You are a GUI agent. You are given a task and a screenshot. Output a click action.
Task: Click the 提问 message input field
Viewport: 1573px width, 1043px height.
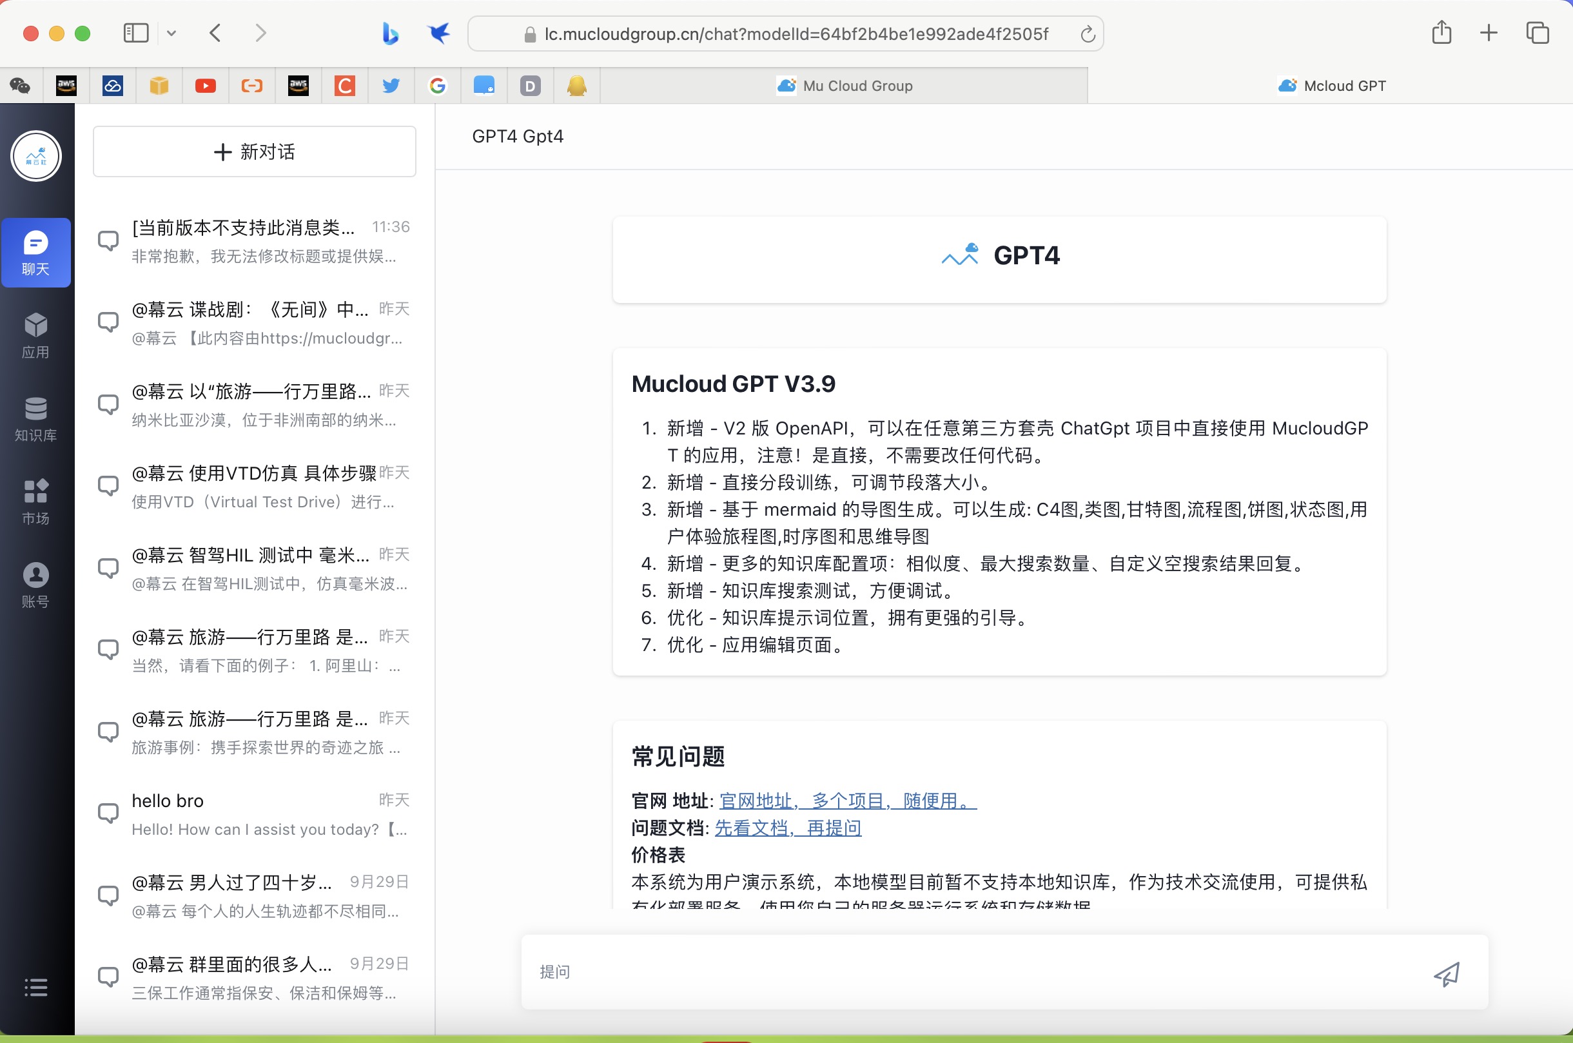pyautogui.click(x=971, y=973)
